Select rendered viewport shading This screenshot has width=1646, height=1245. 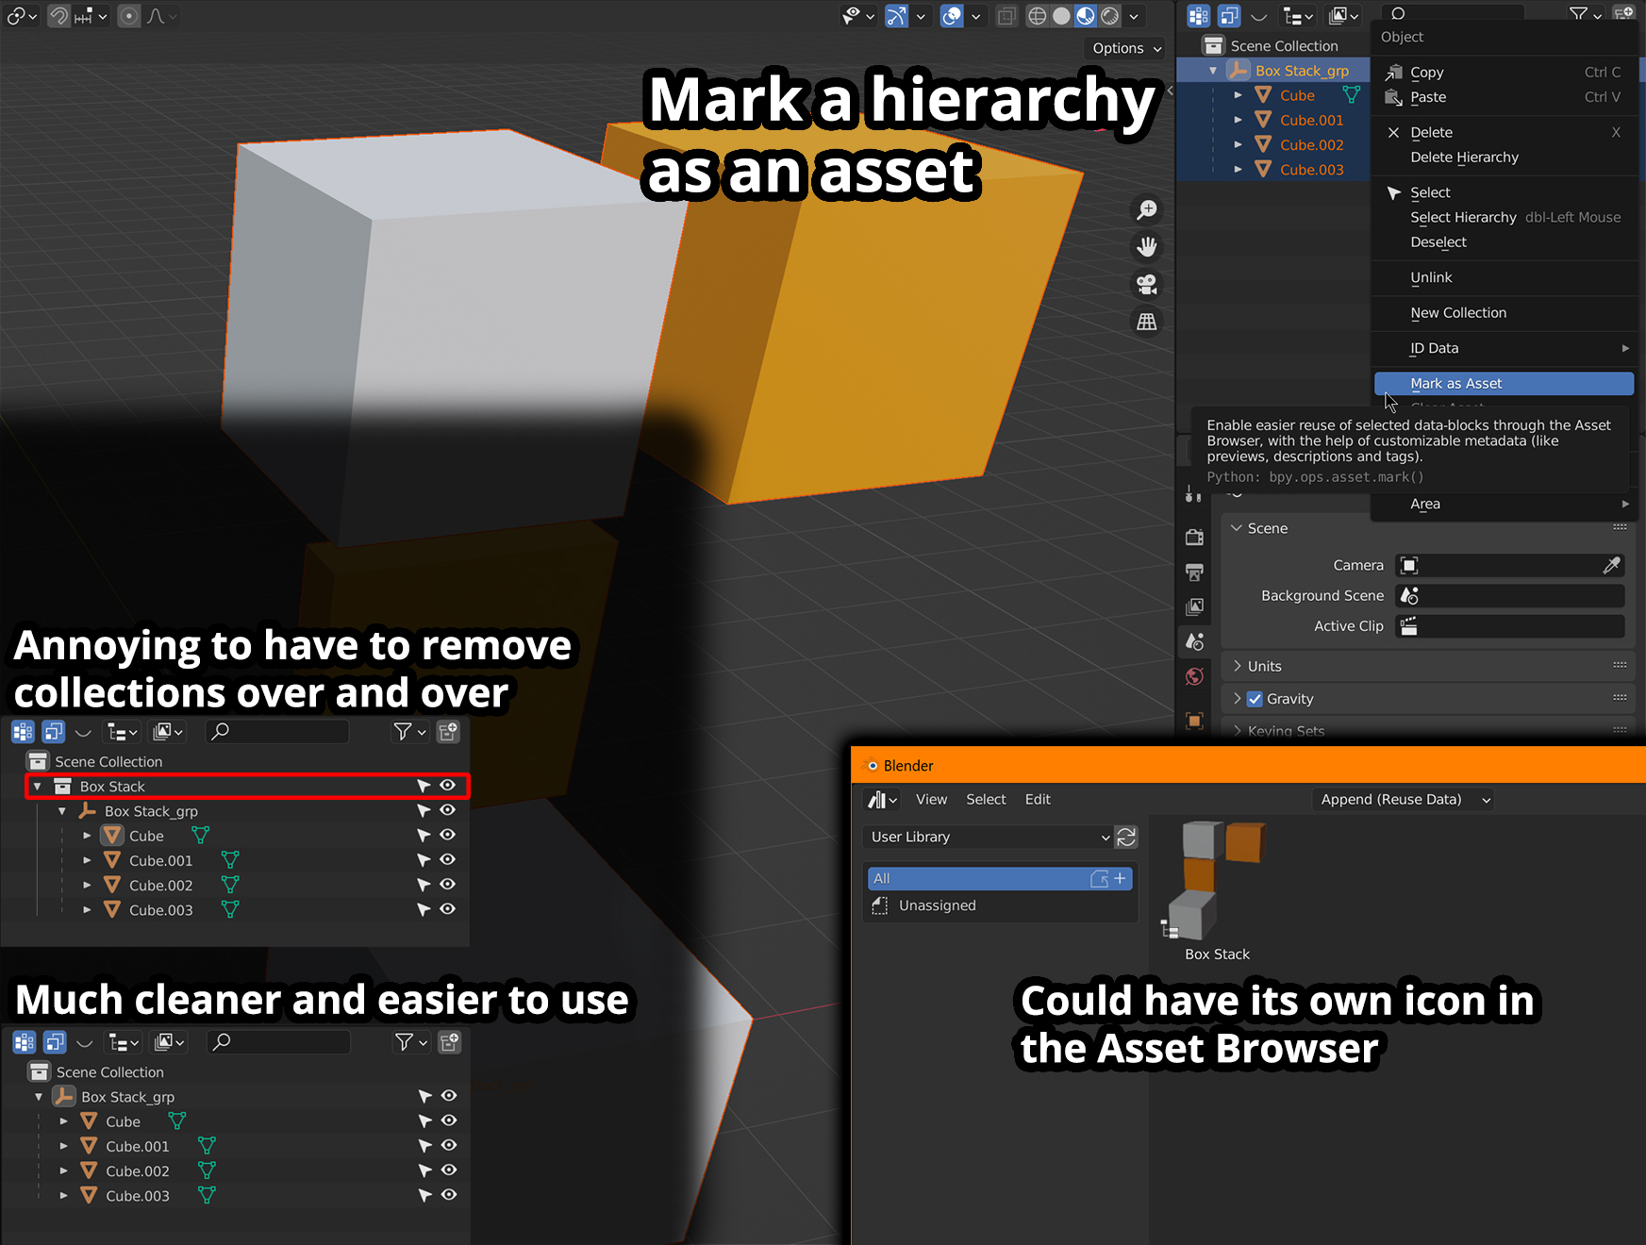point(1110,16)
